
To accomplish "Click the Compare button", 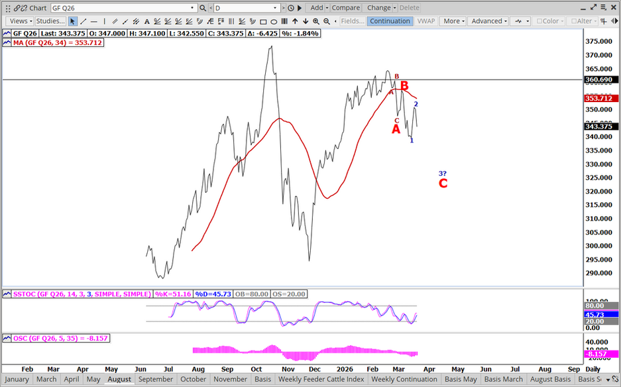I will pyautogui.click(x=346, y=8).
